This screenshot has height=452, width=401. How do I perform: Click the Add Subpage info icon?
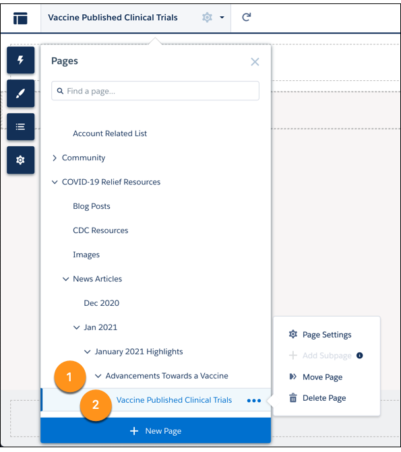coord(359,356)
